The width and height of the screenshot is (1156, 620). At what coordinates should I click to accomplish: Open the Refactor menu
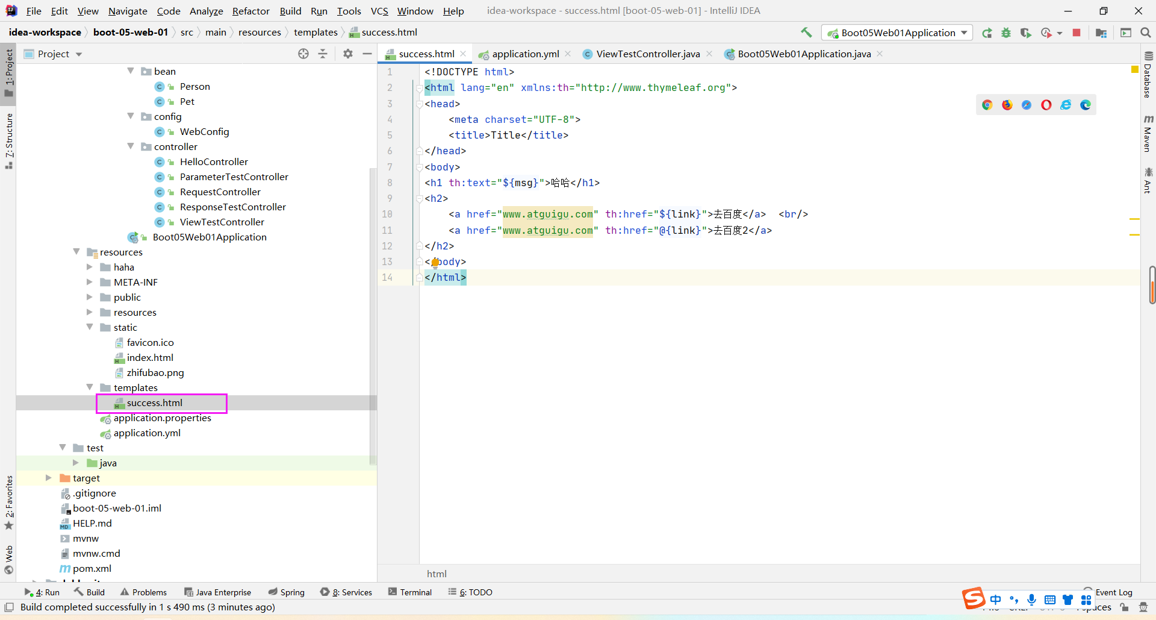pyautogui.click(x=250, y=11)
